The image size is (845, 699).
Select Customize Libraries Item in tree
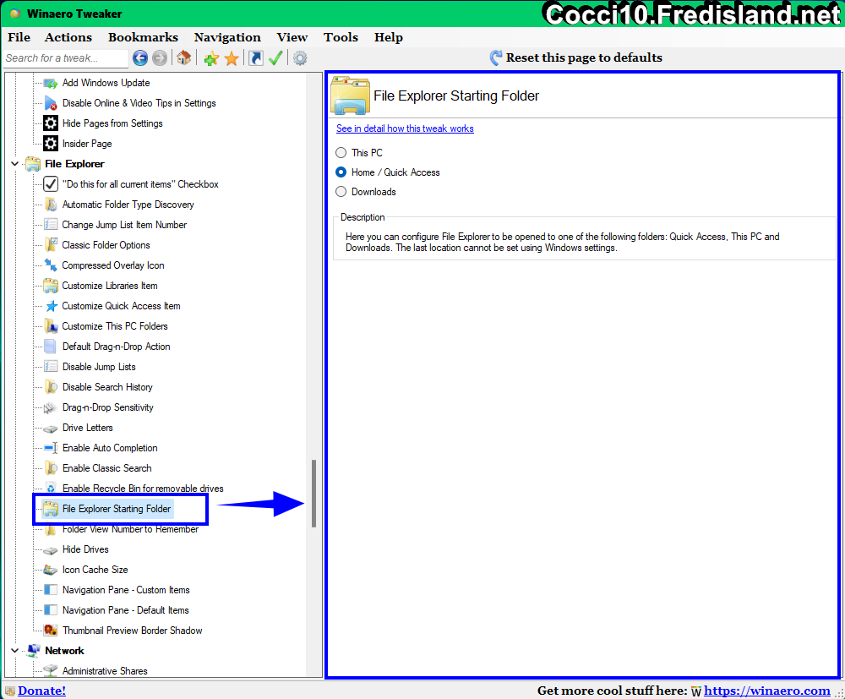point(109,286)
